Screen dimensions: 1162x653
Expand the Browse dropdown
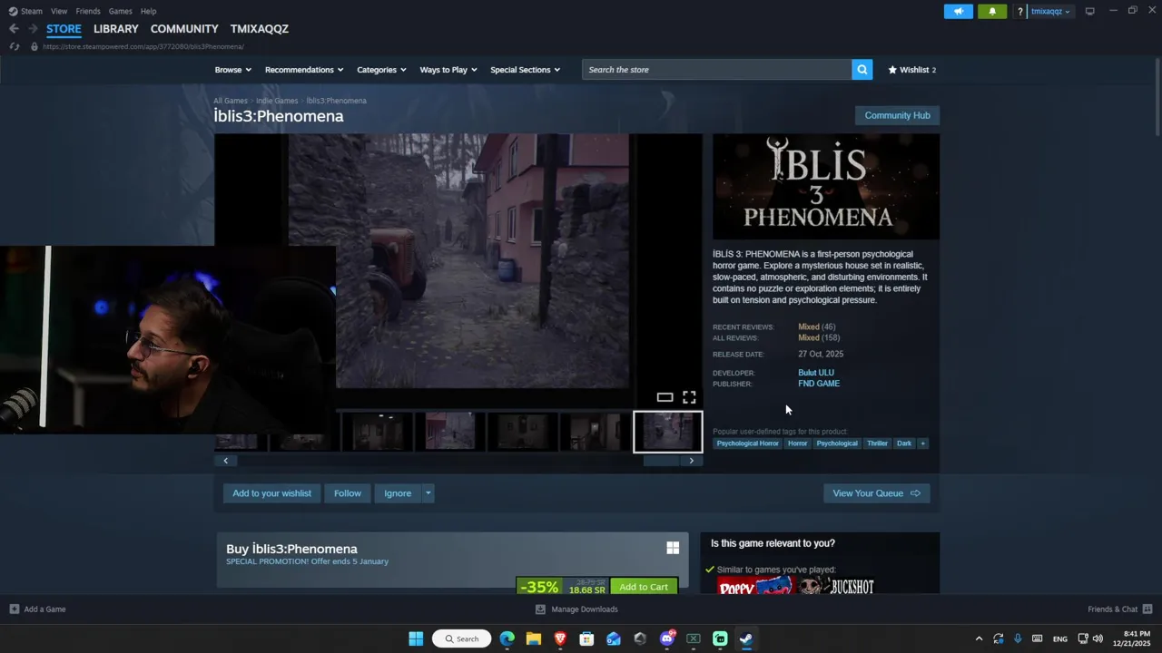[233, 70]
